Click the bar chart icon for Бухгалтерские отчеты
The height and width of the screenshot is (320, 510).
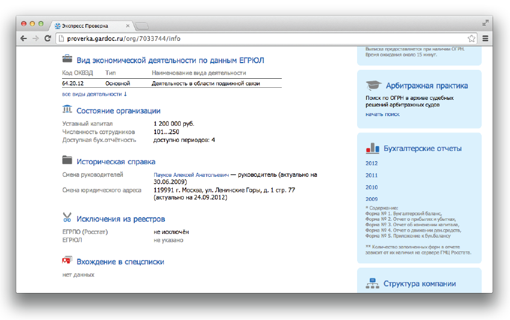coord(372,148)
